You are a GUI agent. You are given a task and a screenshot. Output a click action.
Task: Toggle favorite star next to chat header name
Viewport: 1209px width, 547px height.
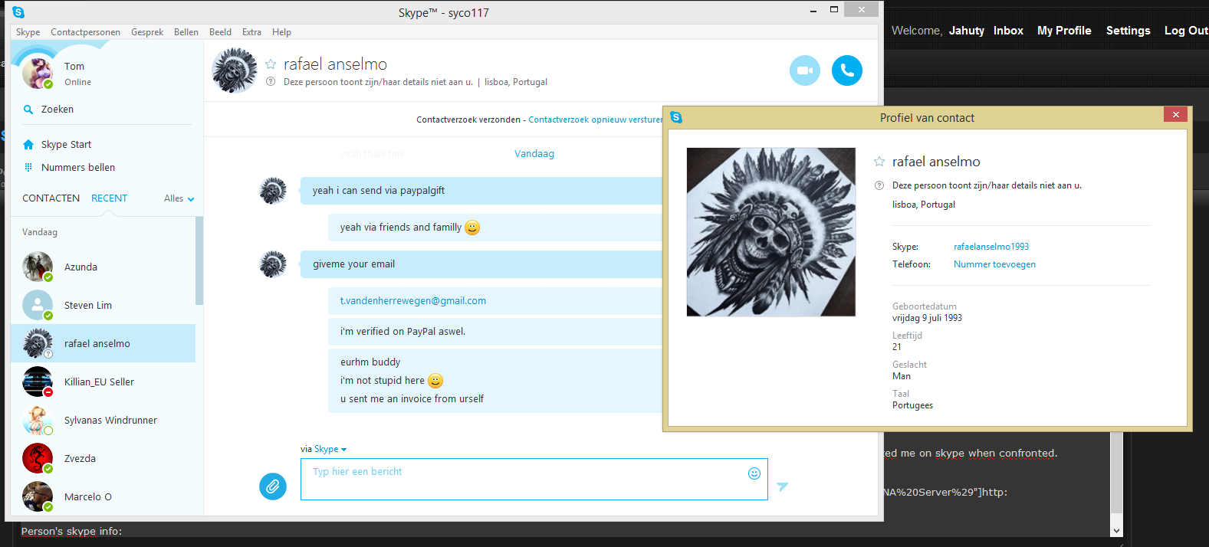coord(271,64)
